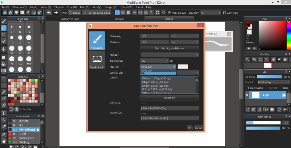The width and height of the screenshot is (291, 148).
Task: Select the Lasso selection tool
Action: pyautogui.click(x=3, y=85)
